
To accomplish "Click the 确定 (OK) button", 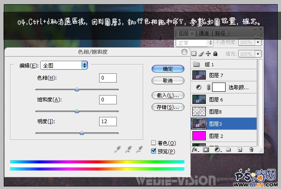I will (168, 69).
